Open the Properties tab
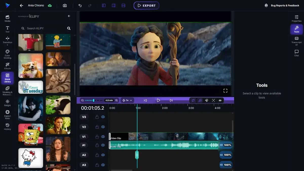 (x=296, y=18)
